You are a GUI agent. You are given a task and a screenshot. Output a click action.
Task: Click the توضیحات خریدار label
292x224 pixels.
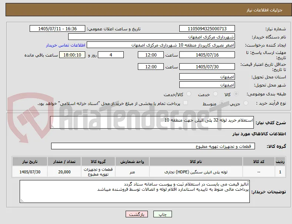[x=269, y=192]
